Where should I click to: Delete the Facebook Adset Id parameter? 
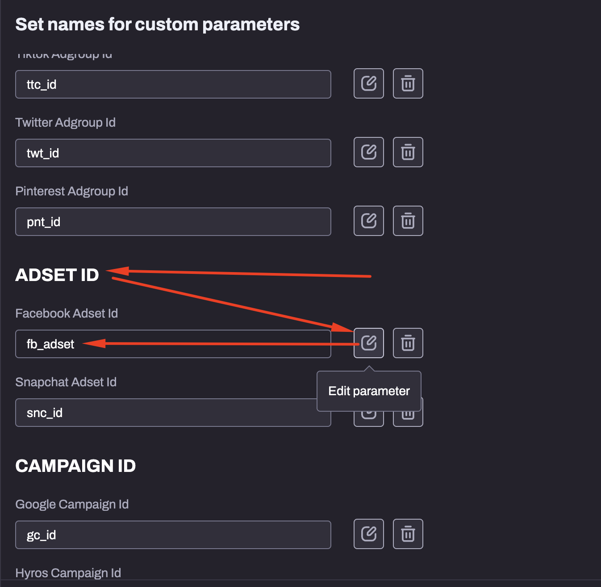click(x=407, y=343)
